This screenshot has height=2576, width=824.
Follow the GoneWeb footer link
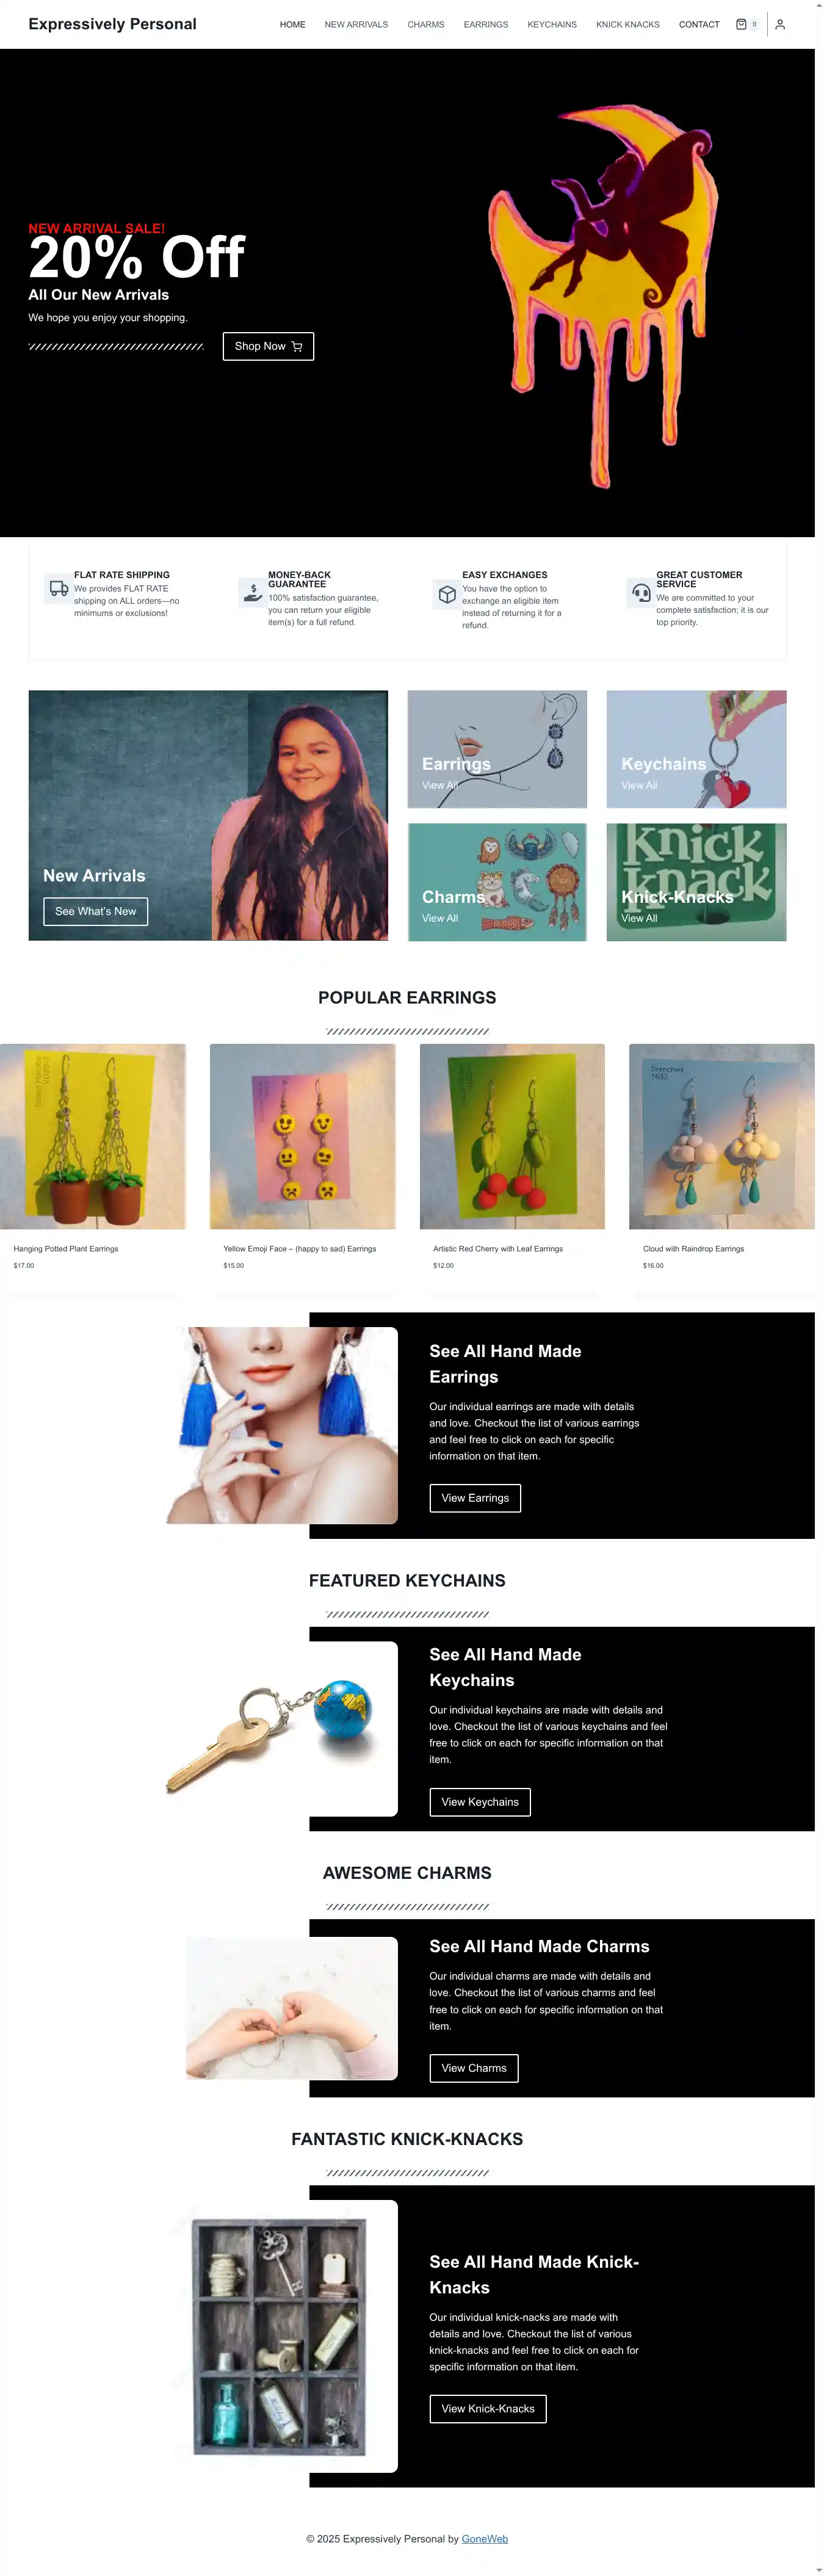pyautogui.click(x=485, y=2539)
